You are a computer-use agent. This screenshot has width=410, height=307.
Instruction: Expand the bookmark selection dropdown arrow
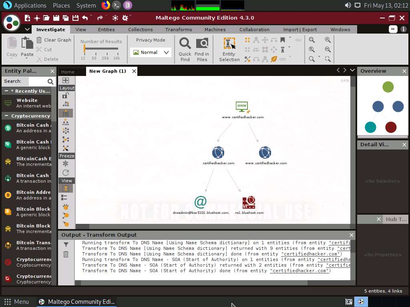coord(290,38)
